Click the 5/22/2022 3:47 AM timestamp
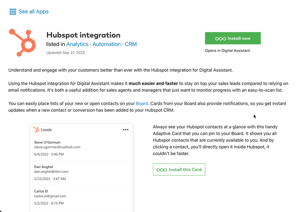The image size is (299, 212). pyautogui.click(x=50, y=179)
